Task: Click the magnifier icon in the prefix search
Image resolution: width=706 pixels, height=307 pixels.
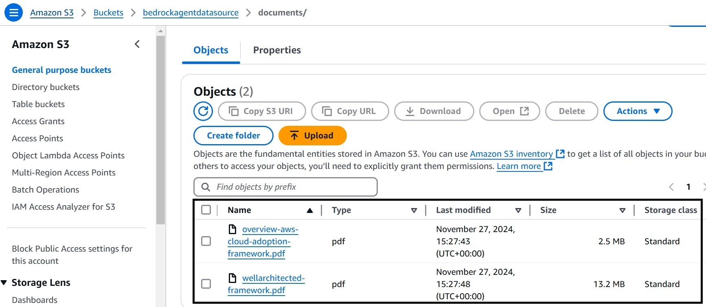Action: (206, 187)
